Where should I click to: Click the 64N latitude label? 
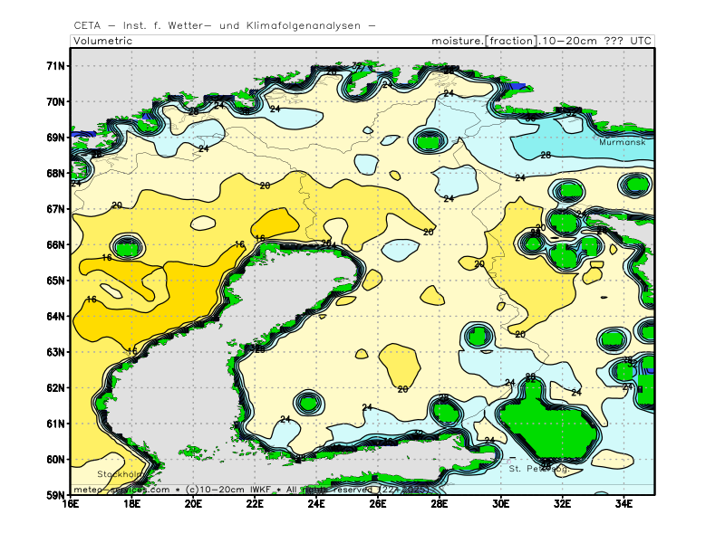pyautogui.click(x=56, y=316)
